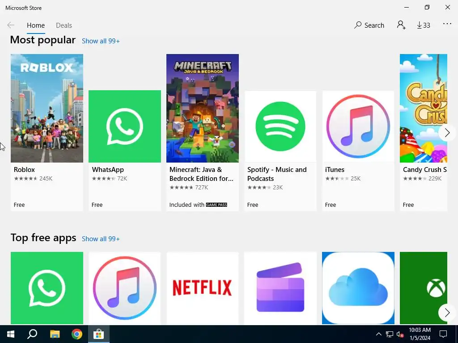Open the Search magnifier in the Store header
Screen dimensions: 458x343
point(369,25)
